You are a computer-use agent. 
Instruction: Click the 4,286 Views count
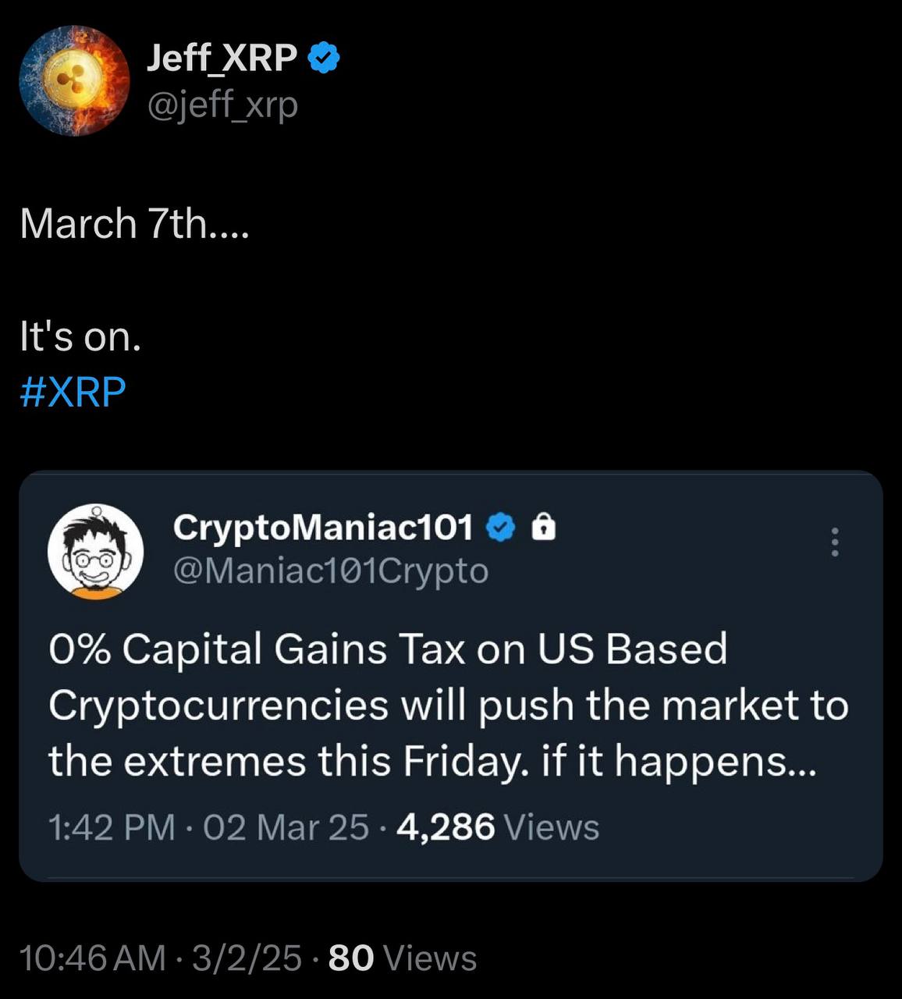click(x=497, y=827)
